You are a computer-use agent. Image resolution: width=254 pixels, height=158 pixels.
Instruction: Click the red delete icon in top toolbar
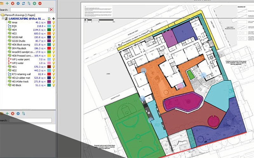tap(12, 3)
